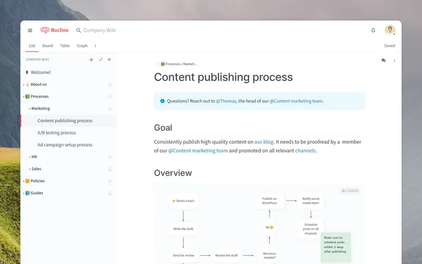Expand the Policies section
422x264 pixels.
pos(24,181)
